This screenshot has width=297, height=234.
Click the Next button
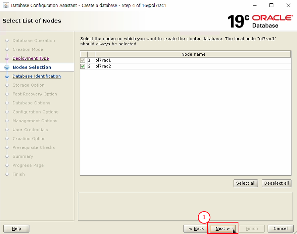coord(223,228)
